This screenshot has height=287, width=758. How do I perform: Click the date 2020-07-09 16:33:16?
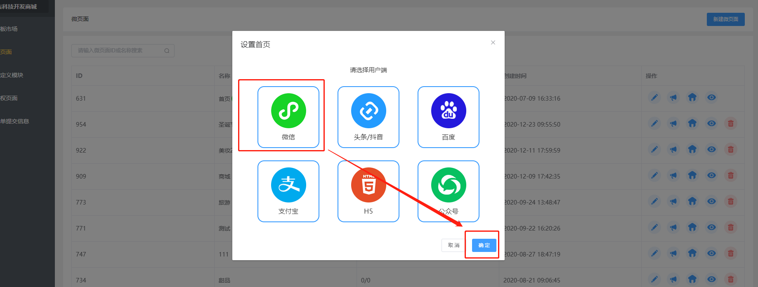pos(532,99)
